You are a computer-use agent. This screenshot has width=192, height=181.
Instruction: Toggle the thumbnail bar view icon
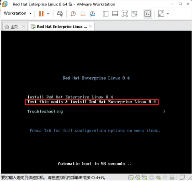coord(115,14)
